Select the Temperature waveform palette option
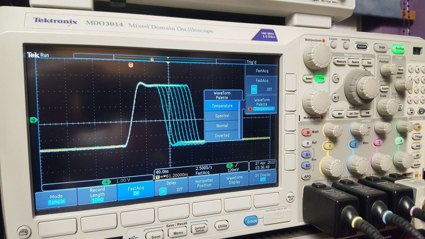The height and width of the screenshot is (239, 425). pos(222,106)
